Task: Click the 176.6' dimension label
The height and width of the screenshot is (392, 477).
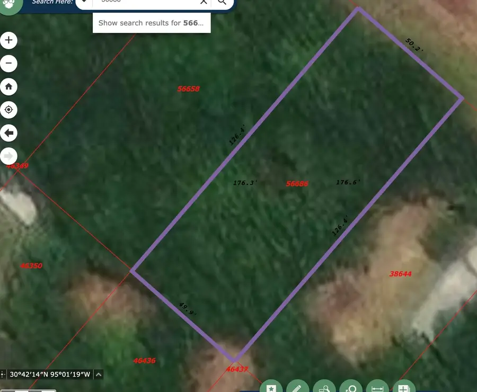Action: [x=348, y=182]
